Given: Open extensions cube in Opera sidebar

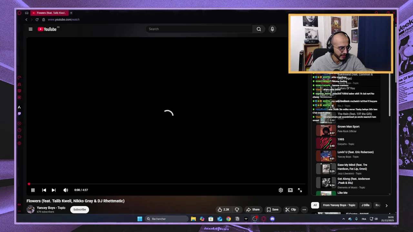Looking at the screenshot, I should [19, 137].
